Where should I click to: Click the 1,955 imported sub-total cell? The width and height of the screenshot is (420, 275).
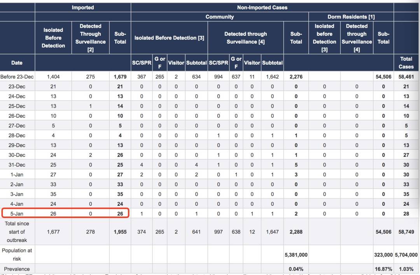pos(120,231)
